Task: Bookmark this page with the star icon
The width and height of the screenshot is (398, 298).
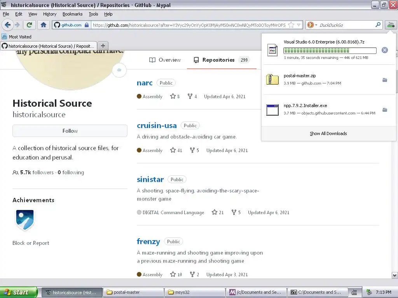Action: coord(291,25)
